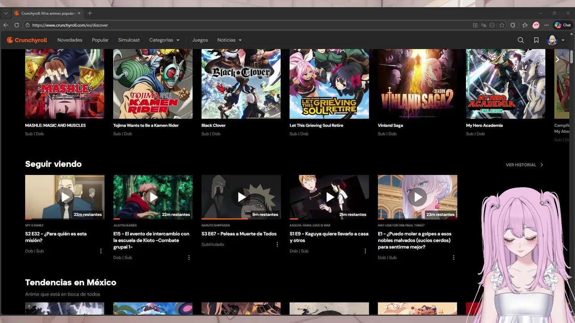Add page to favorites star

pos(502,25)
